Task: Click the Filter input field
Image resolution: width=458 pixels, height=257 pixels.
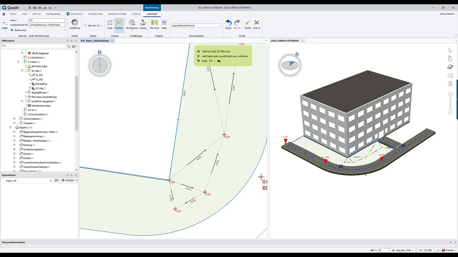Action: tap(33, 46)
